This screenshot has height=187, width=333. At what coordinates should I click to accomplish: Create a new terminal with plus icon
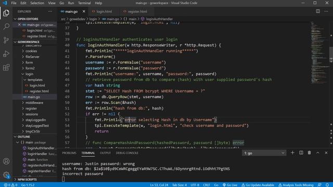point(292,153)
